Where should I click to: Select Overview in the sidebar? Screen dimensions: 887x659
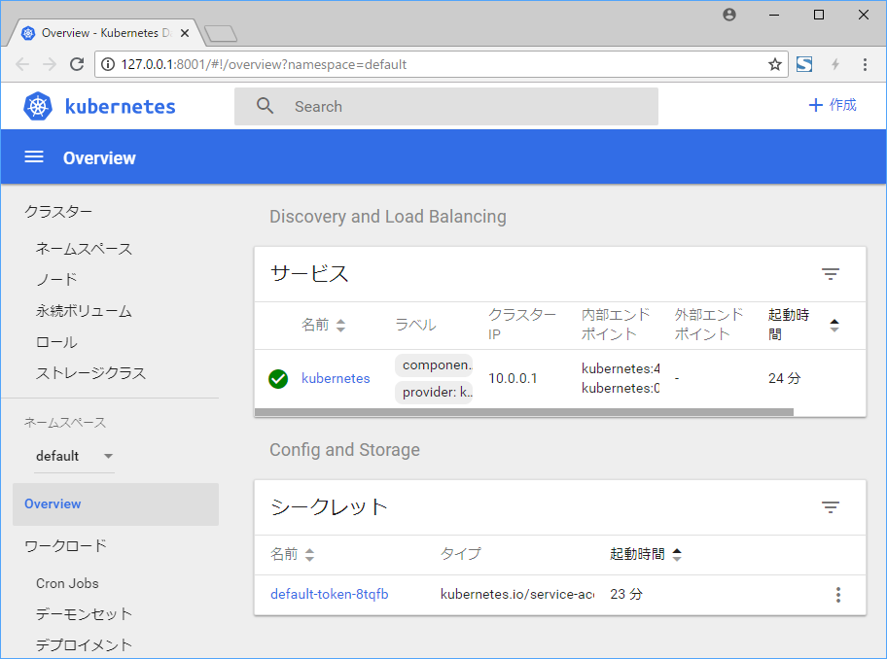click(x=116, y=504)
